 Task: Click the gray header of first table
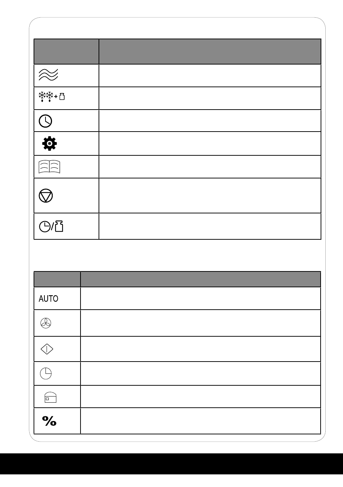point(177,52)
